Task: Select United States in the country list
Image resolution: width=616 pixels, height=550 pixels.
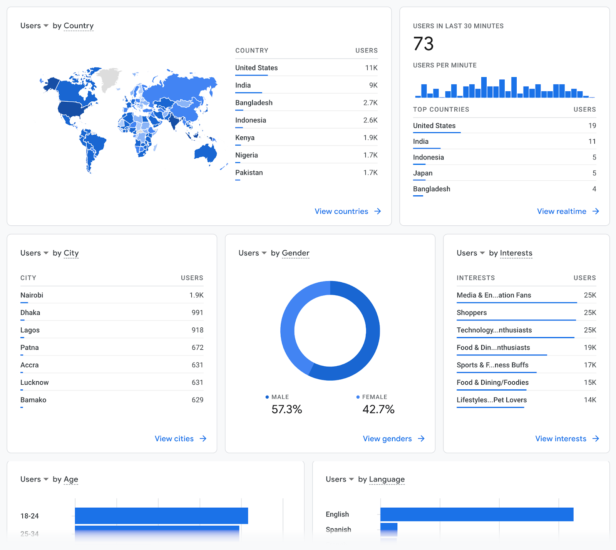Action: point(256,67)
